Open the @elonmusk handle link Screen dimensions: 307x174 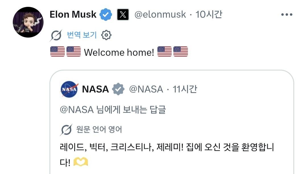click(160, 14)
